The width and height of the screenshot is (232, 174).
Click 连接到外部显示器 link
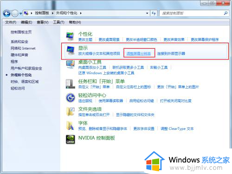(171, 54)
